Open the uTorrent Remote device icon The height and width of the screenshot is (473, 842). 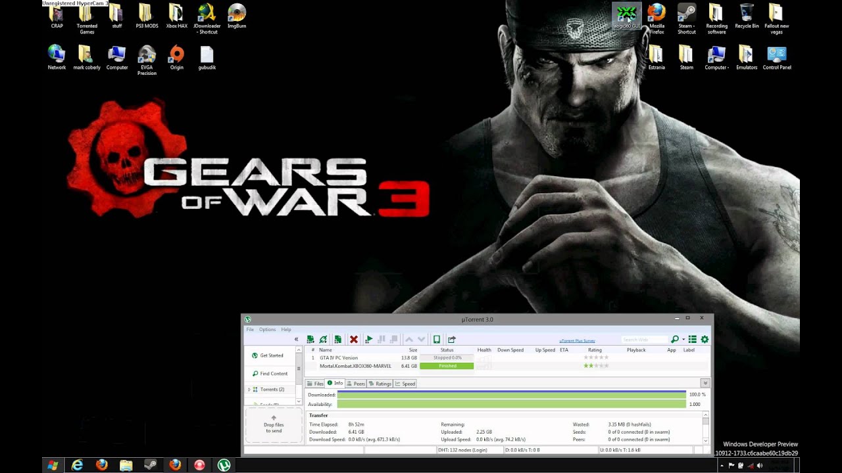pos(436,340)
